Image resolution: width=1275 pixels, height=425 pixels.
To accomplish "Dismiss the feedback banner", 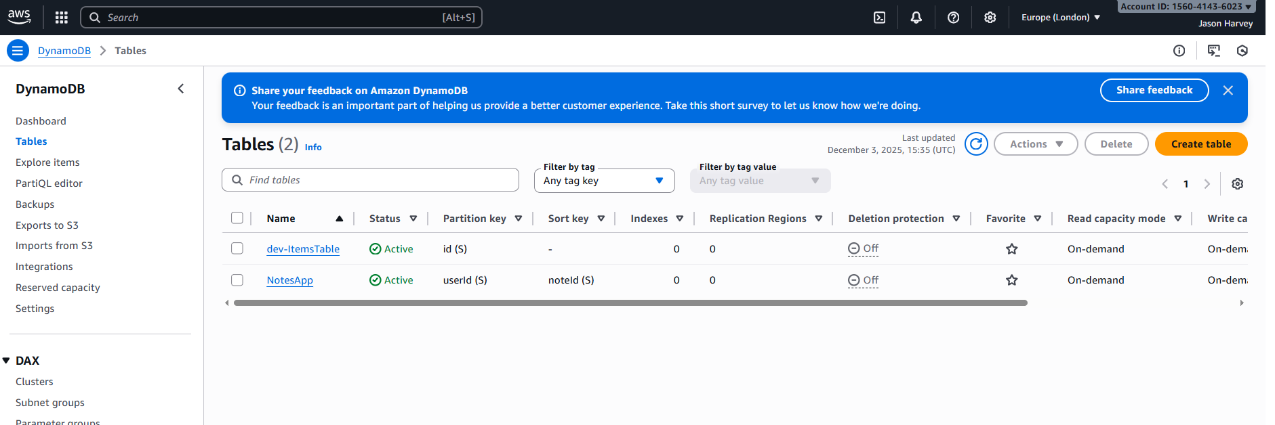I will [1228, 91].
